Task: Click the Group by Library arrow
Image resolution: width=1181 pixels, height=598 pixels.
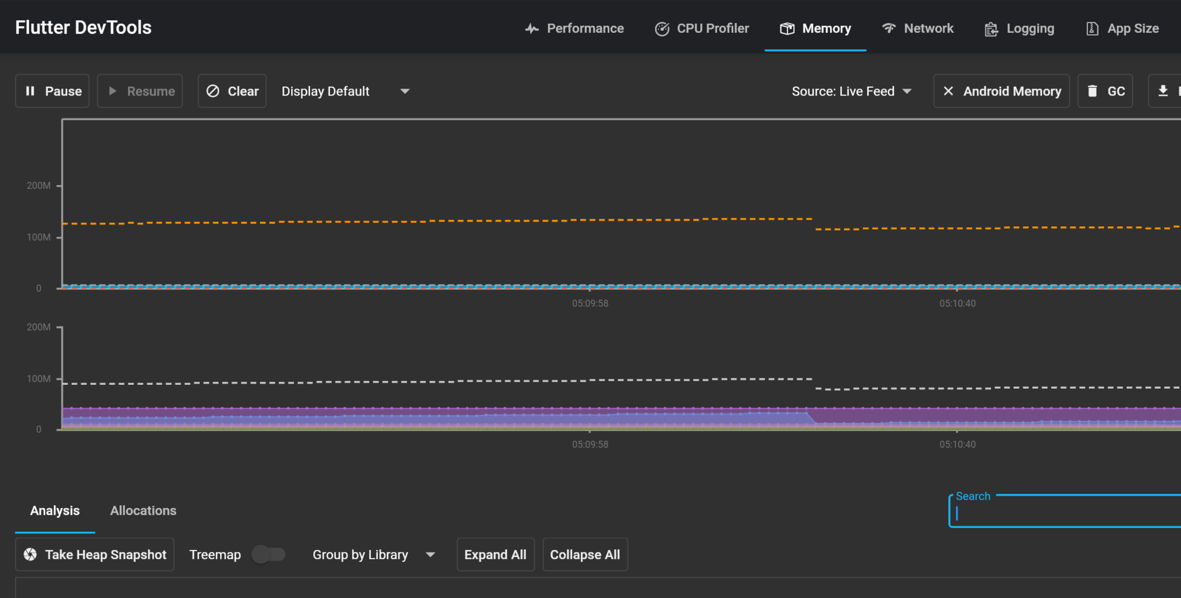Action: 430,555
